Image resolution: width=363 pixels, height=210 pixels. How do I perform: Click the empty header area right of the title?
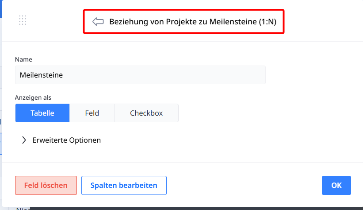(x=323, y=22)
